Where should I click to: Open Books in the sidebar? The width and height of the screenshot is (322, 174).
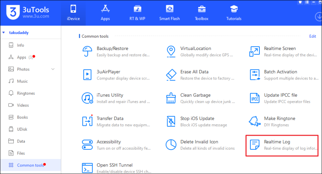point(31,117)
